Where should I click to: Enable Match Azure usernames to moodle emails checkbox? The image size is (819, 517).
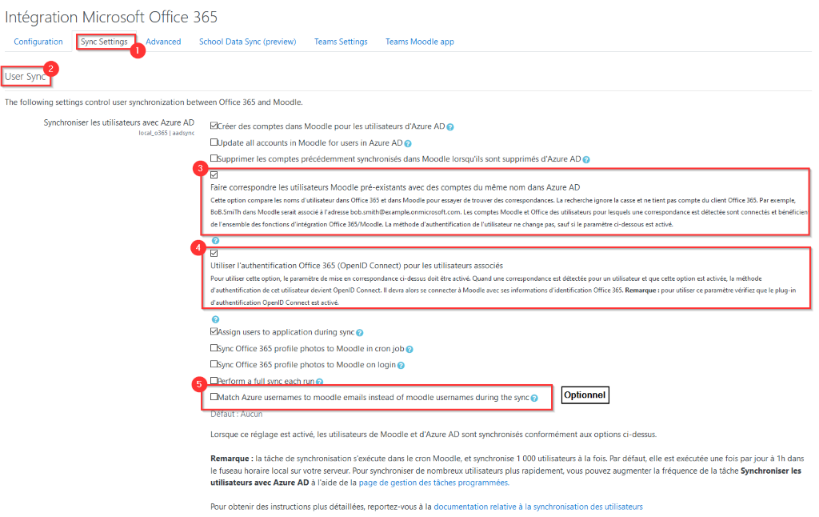[214, 397]
